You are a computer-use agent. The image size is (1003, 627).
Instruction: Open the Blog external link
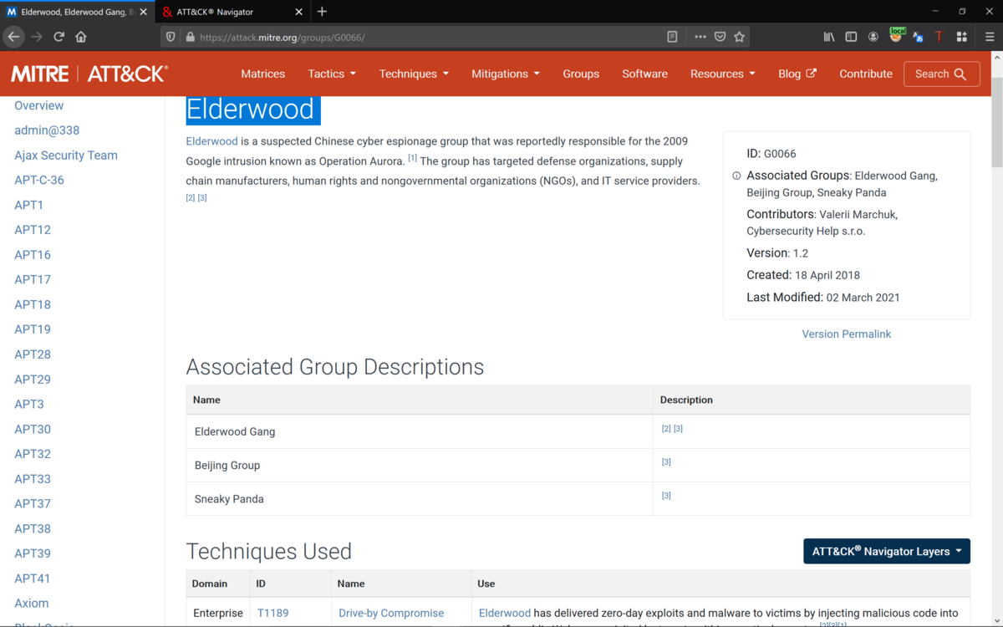click(797, 74)
